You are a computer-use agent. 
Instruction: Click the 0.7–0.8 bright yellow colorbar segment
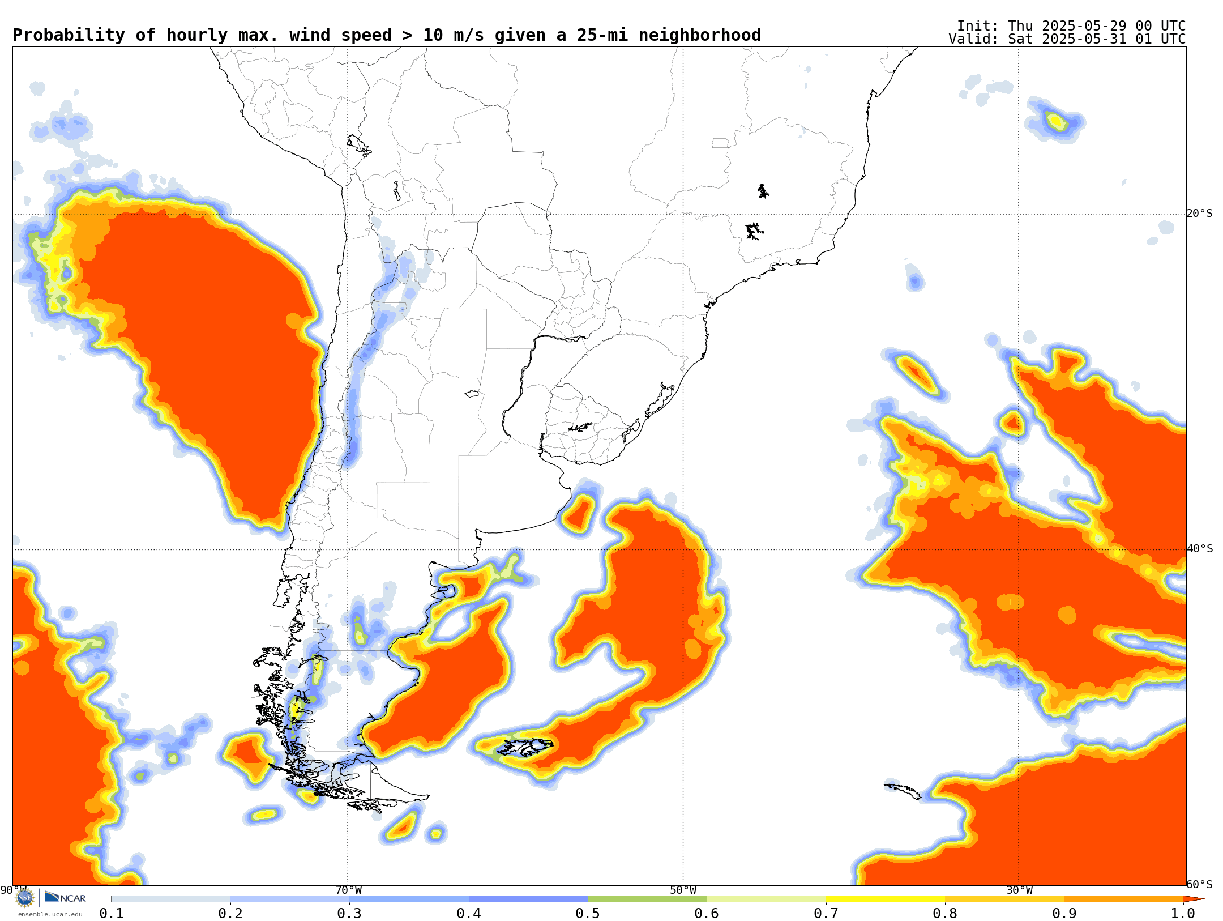click(x=886, y=899)
